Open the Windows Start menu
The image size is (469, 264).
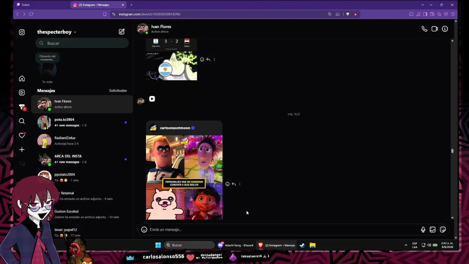[x=158, y=245]
